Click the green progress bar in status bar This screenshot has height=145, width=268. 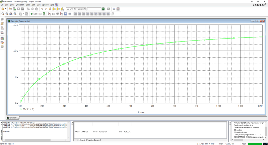[x=255, y=144]
